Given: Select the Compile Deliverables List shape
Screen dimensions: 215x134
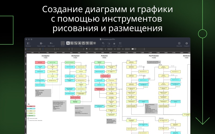Looking at the screenshot, I should point(81,89).
